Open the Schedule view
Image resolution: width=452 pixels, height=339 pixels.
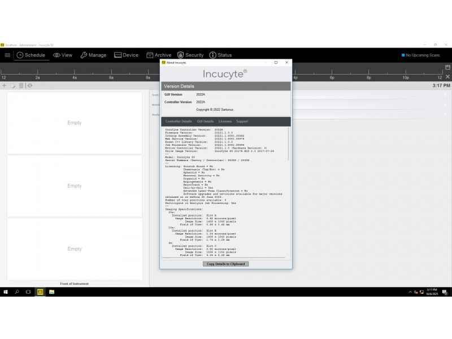point(31,55)
